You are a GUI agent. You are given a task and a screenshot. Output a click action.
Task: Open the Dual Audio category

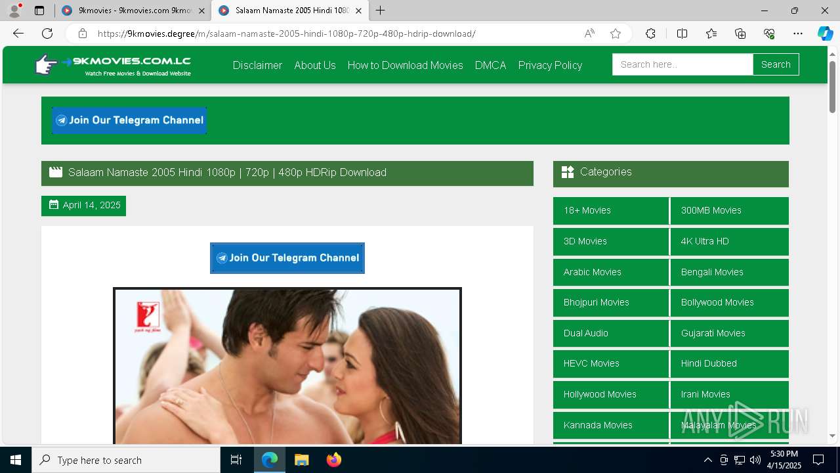coord(611,333)
